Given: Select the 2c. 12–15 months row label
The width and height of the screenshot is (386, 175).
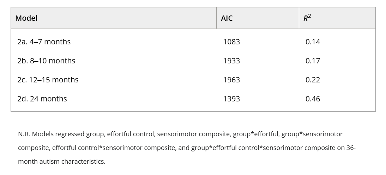Looking at the screenshot, I should pyautogui.click(x=48, y=80).
